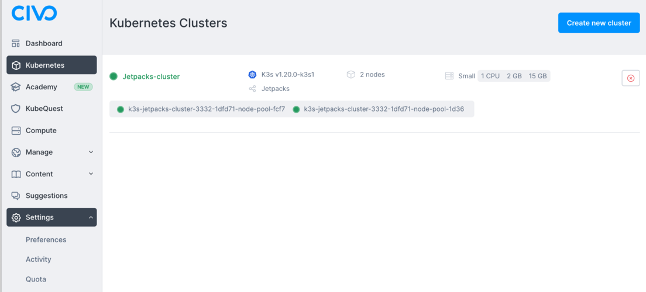
Task: Click the Suggestions chat bubble icon
Action: pyautogui.click(x=16, y=196)
